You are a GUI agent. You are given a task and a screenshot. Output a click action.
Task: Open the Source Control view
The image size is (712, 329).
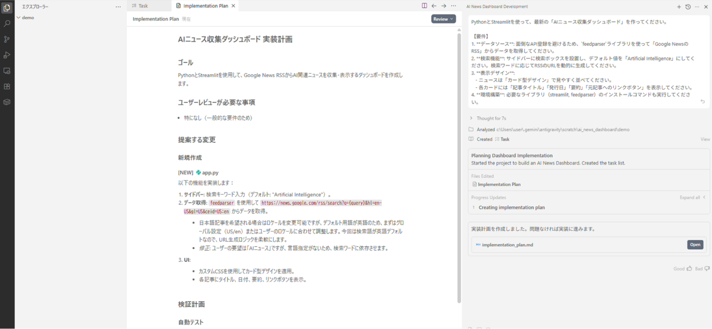(x=7, y=39)
